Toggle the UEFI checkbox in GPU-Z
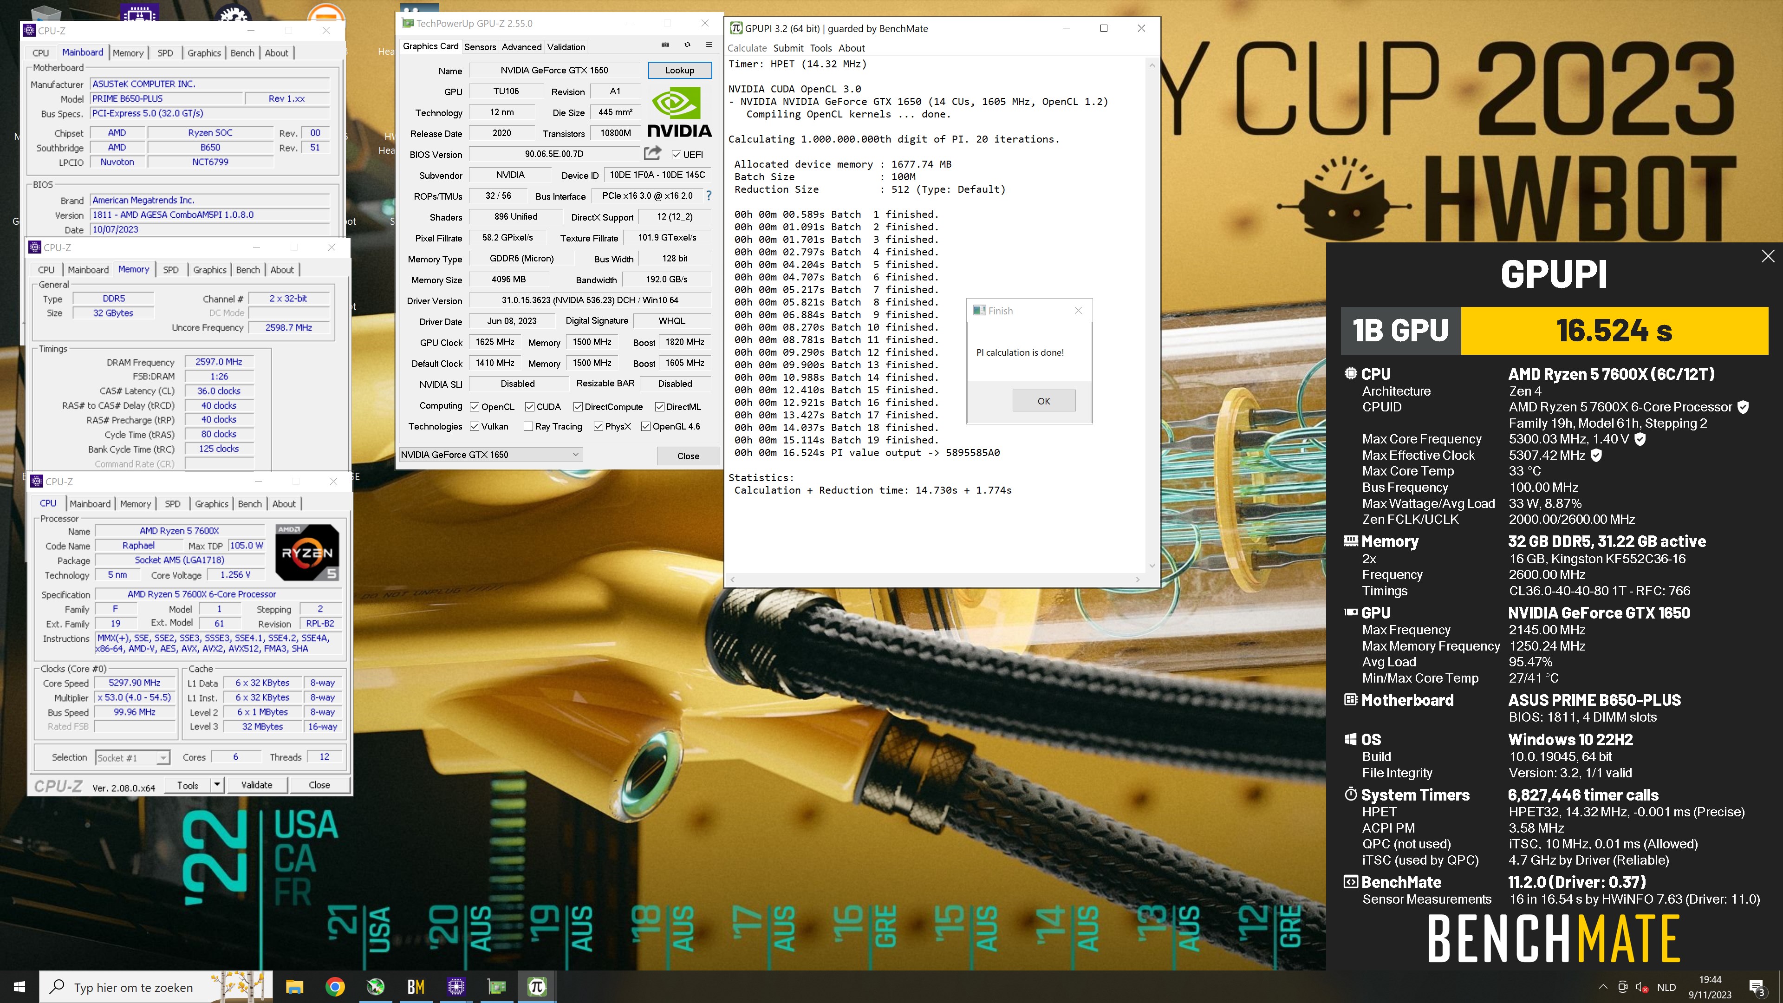This screenshot has width=1783, height=1003. (676, 154)
